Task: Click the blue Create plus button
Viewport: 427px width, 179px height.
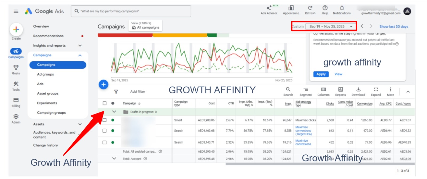Action: (x=16, y=30)
